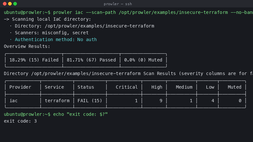Click the 'prowler — ssh' window title
The width and height of the screenshot is (253, 142).
click(118, 4)
